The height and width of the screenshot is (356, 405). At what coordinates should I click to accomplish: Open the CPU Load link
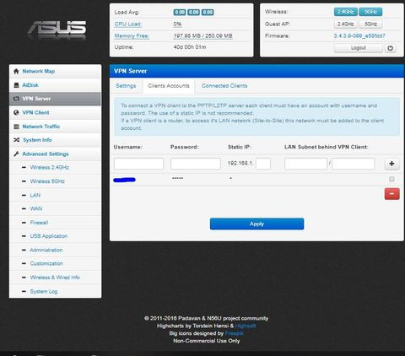[x=128, y=24]
